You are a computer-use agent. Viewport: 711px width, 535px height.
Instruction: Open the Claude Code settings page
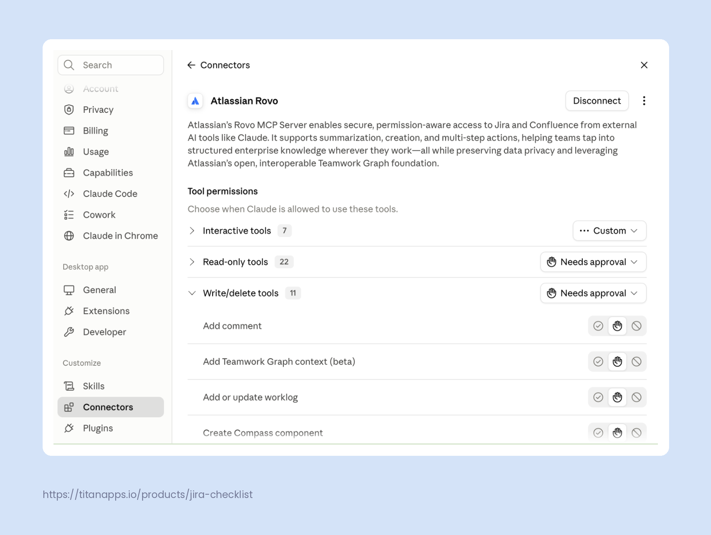coord(111,194)
